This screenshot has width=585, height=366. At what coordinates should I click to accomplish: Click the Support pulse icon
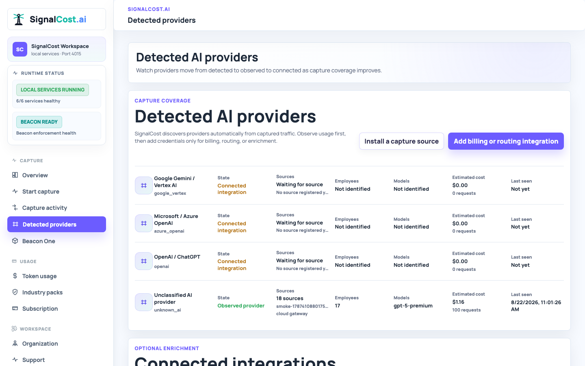pyautogui.click(x=15, y=359)
